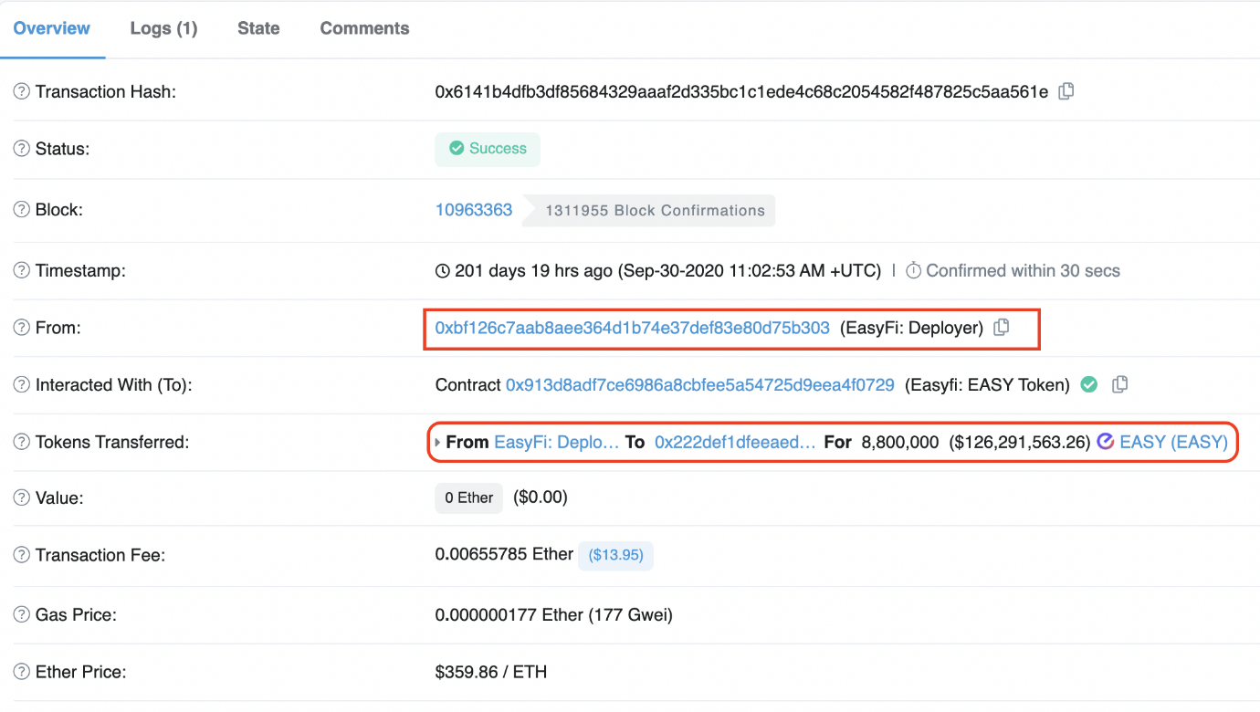
Task: Click the Confirmed within 30 secs text
Action: point(1023,270)
